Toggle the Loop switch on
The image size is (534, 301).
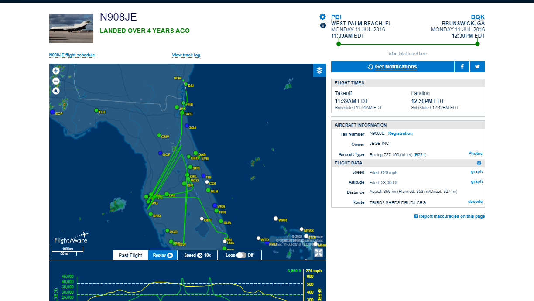(x=241, y=255)
